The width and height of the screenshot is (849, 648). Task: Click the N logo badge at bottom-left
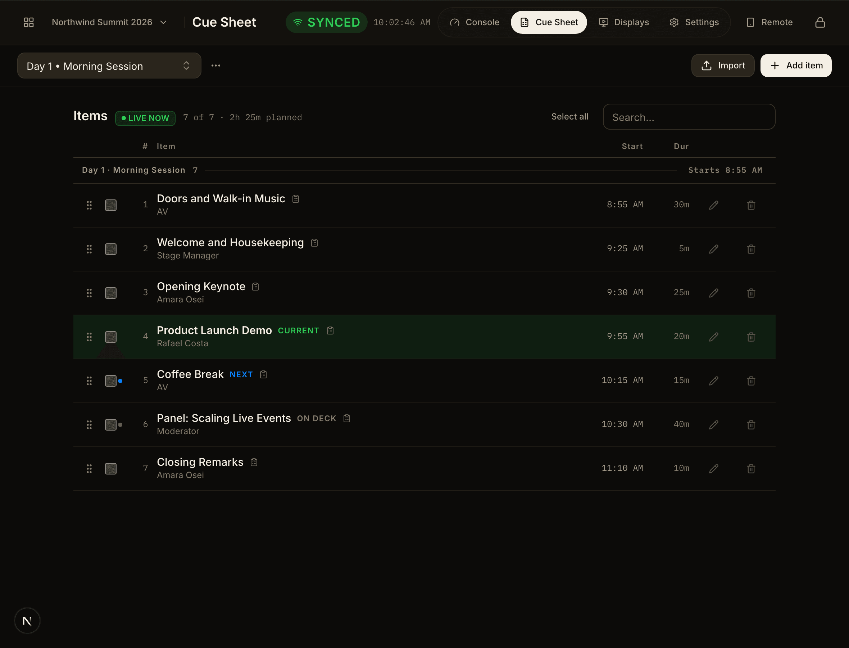(x=27, y=621)
